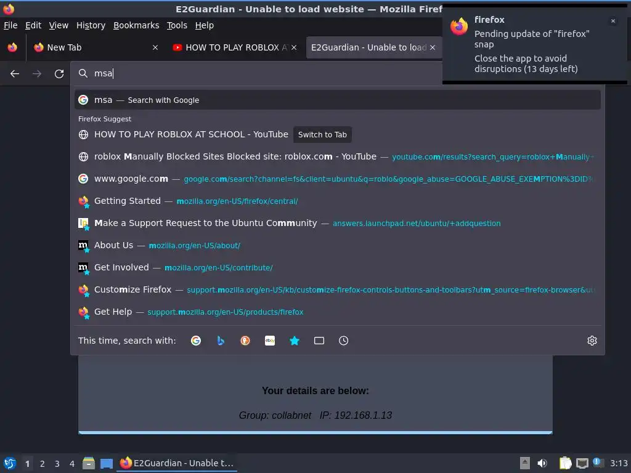Open the Get Involved suggestion
The image size is (631, 473).
[338, 267]
